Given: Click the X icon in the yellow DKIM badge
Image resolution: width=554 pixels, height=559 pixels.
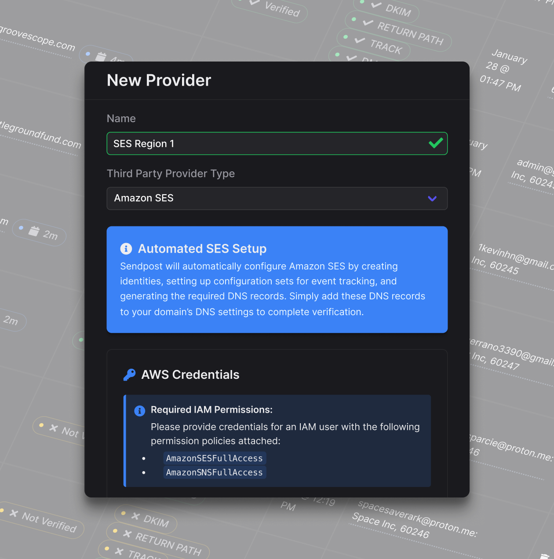Looking at the screenshot, I should point(136,516).
